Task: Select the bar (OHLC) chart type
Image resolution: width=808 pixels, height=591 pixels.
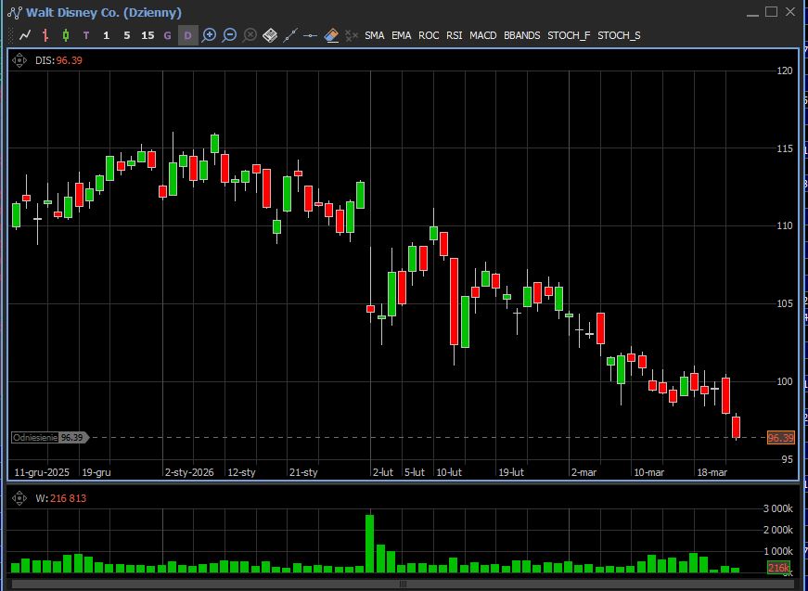Action: pyautogui.click(x=45, y=35)
